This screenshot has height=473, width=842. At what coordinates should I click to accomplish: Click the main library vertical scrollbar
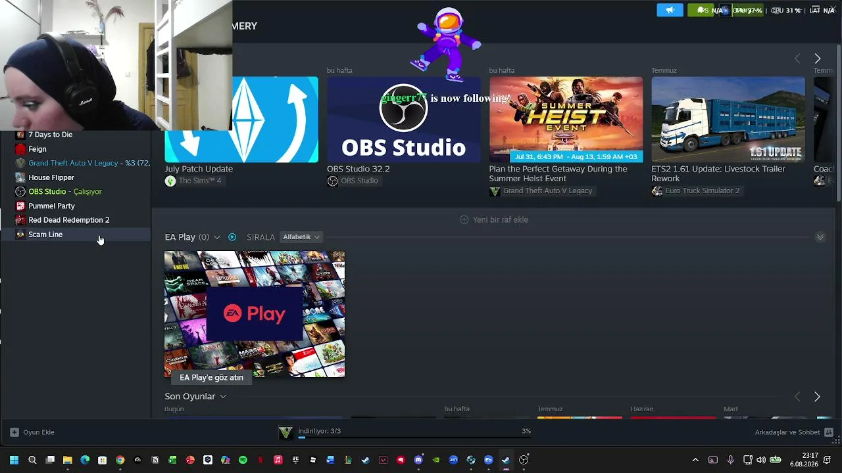point(838,123)
